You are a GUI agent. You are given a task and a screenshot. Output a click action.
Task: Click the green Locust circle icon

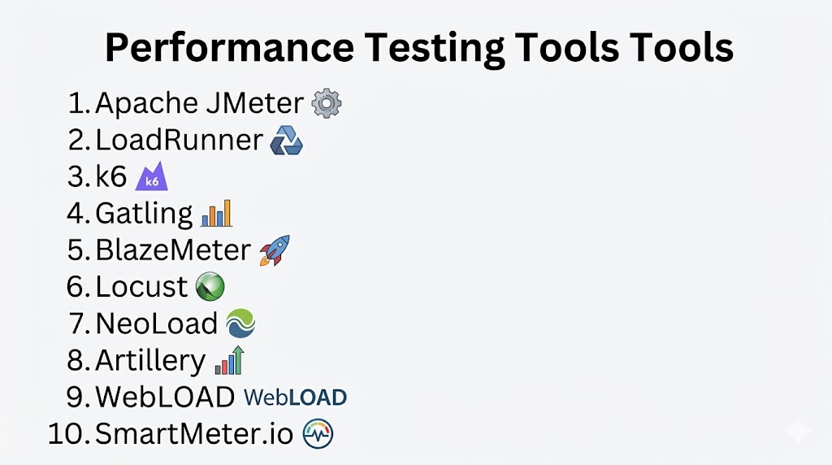click(210, 286)
